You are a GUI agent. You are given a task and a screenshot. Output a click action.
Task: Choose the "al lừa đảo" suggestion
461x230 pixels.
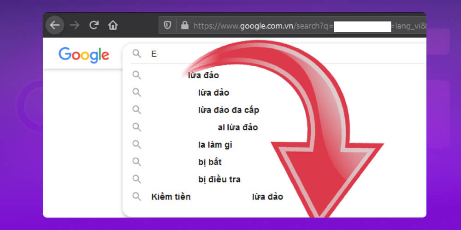click(x=237, y=127)
